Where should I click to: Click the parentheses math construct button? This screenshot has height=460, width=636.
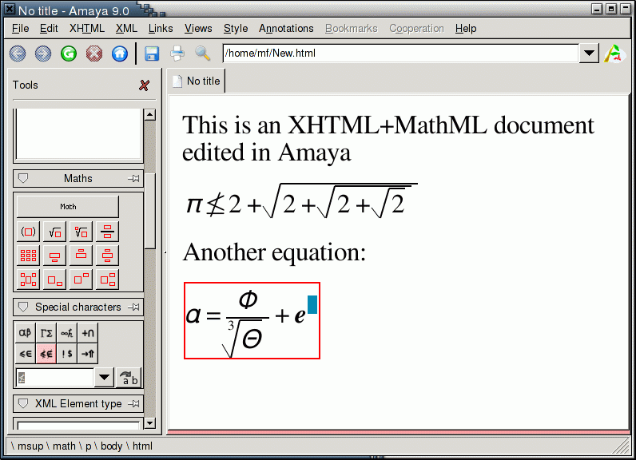coord(28,232)
